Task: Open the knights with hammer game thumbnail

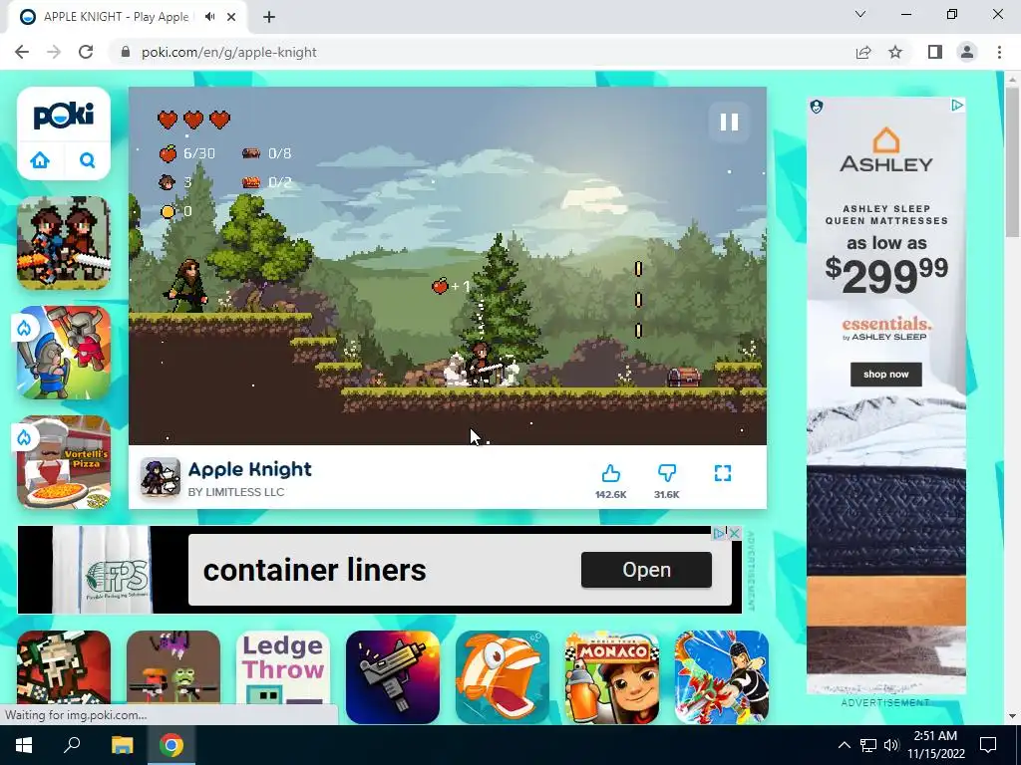Action: click(x=64, y=353)
